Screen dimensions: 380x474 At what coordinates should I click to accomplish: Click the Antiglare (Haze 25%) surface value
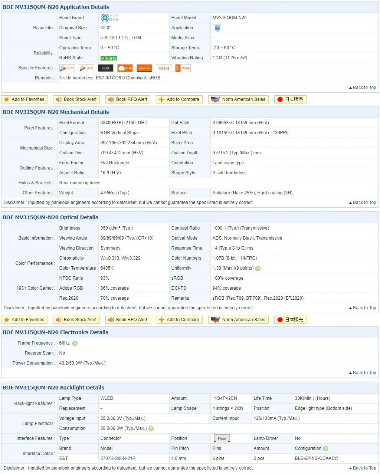[x=253, y=193]
